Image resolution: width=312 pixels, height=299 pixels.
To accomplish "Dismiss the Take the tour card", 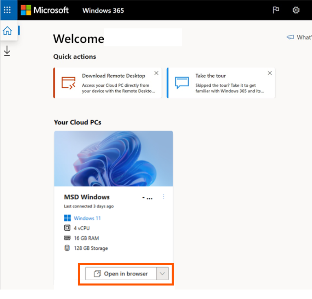I will pyautogui.click(x=270, y=73).
